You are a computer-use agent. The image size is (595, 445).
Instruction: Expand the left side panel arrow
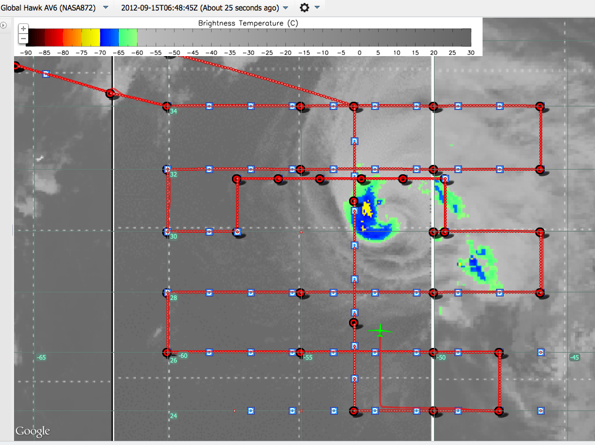tap(4, 25)
